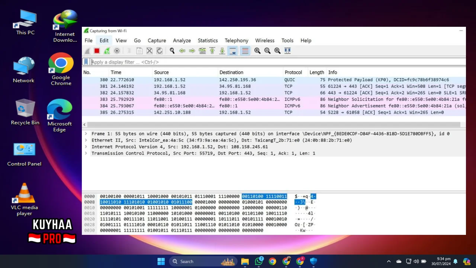Open display filter bookmarks icon
Image resolution: width=476 pixels, height=268 pixels.
click(x=86, y=62)
